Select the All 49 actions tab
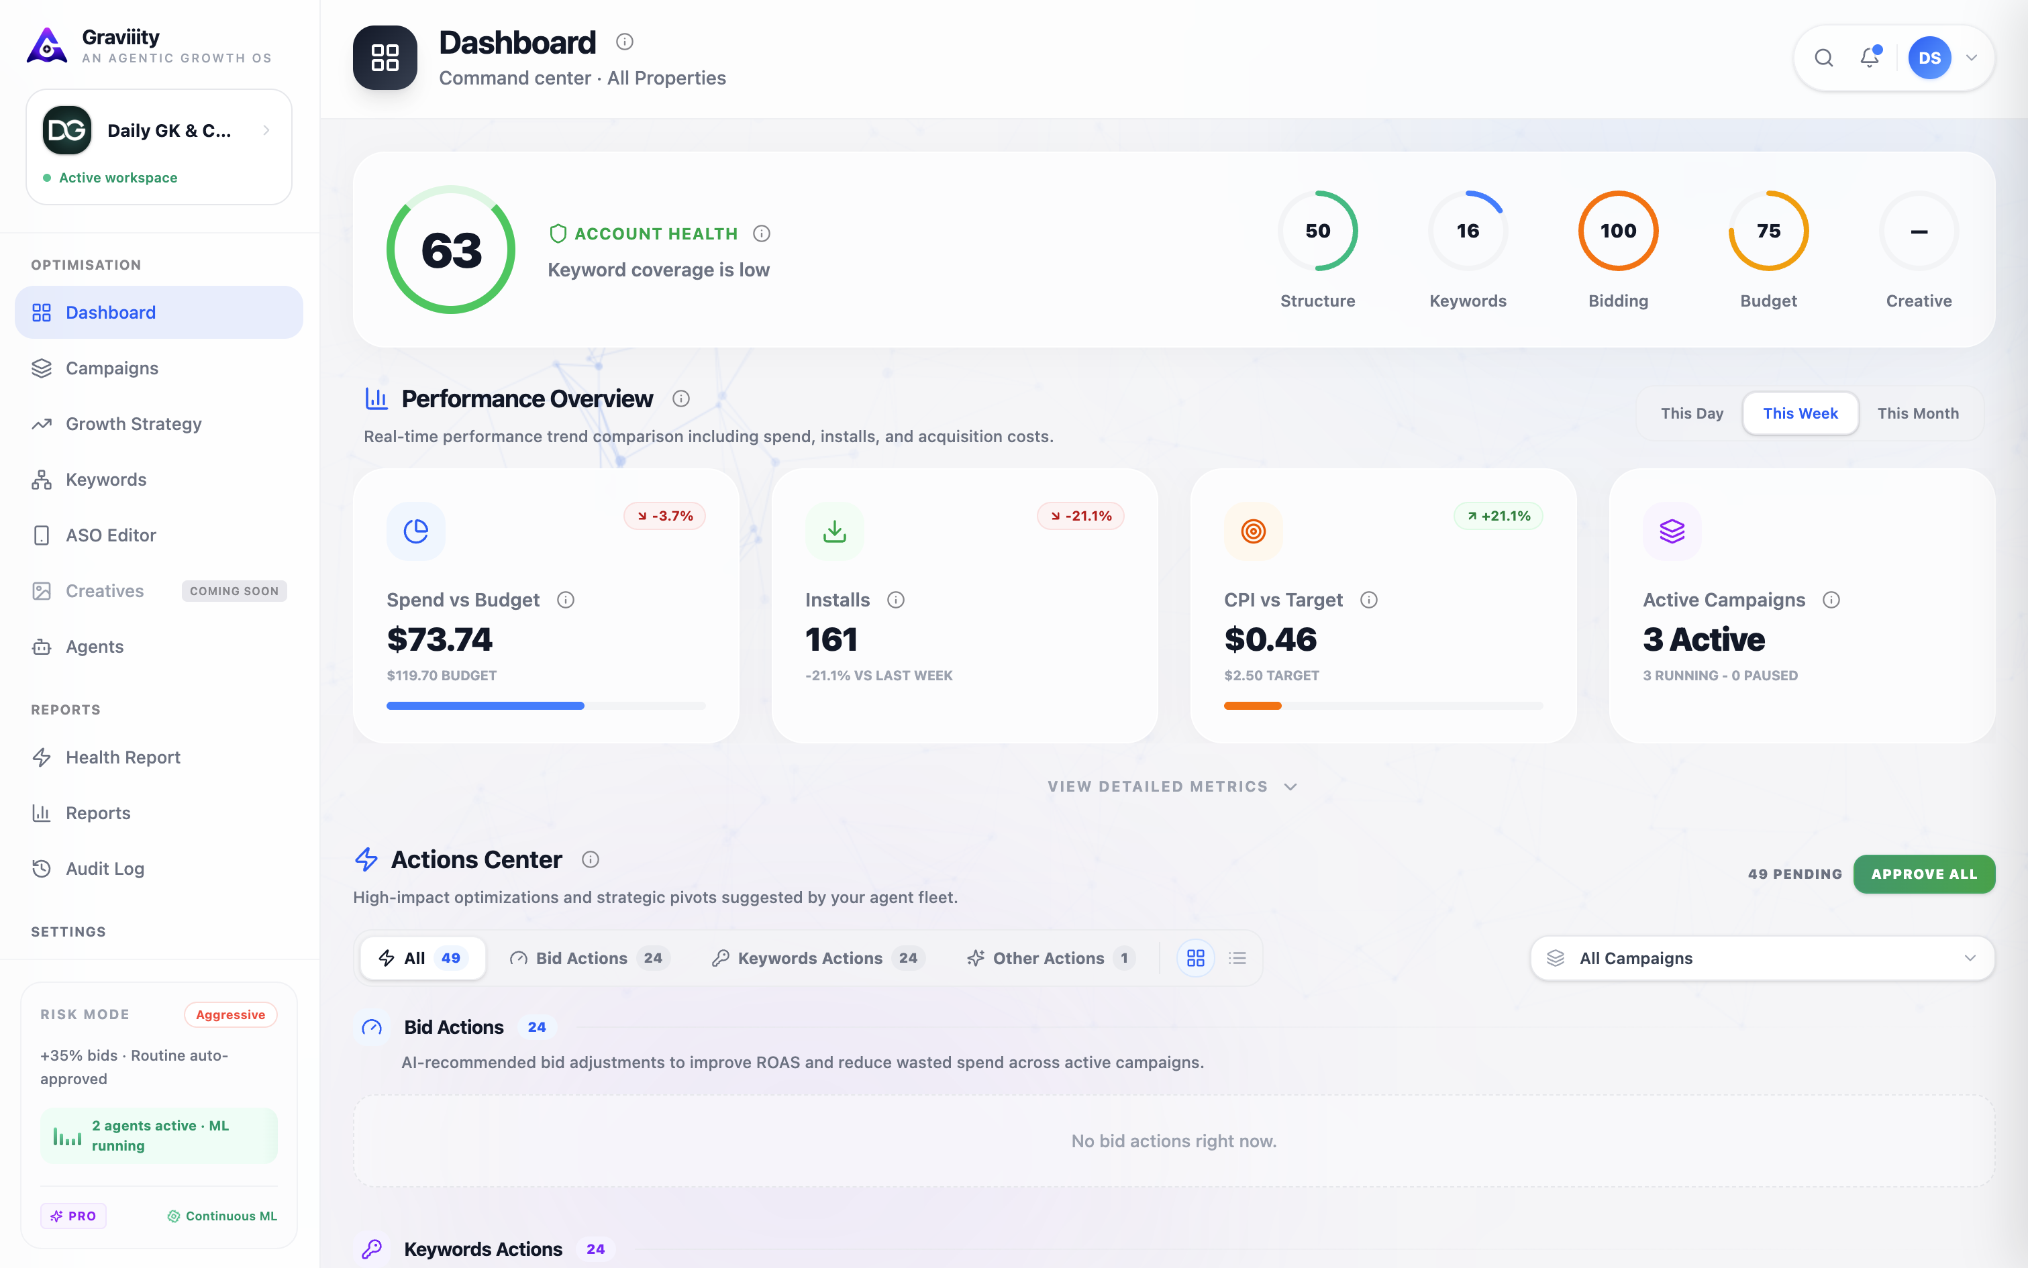Image resolution: width=2028 pixels, height=1268 pixels. tap(423, 959)
